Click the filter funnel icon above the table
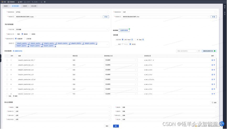The image size is (227, 129). pyautogui.click(x=199, y=51)
